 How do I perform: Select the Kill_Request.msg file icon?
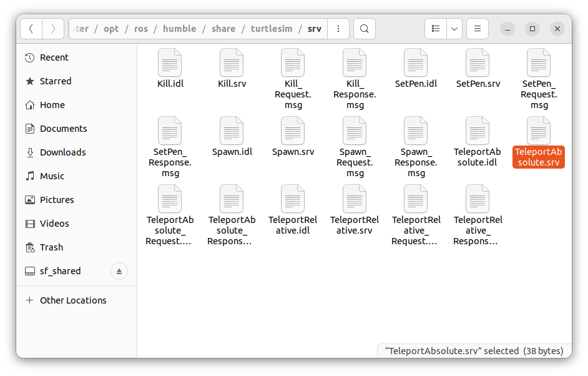point(293,62)
